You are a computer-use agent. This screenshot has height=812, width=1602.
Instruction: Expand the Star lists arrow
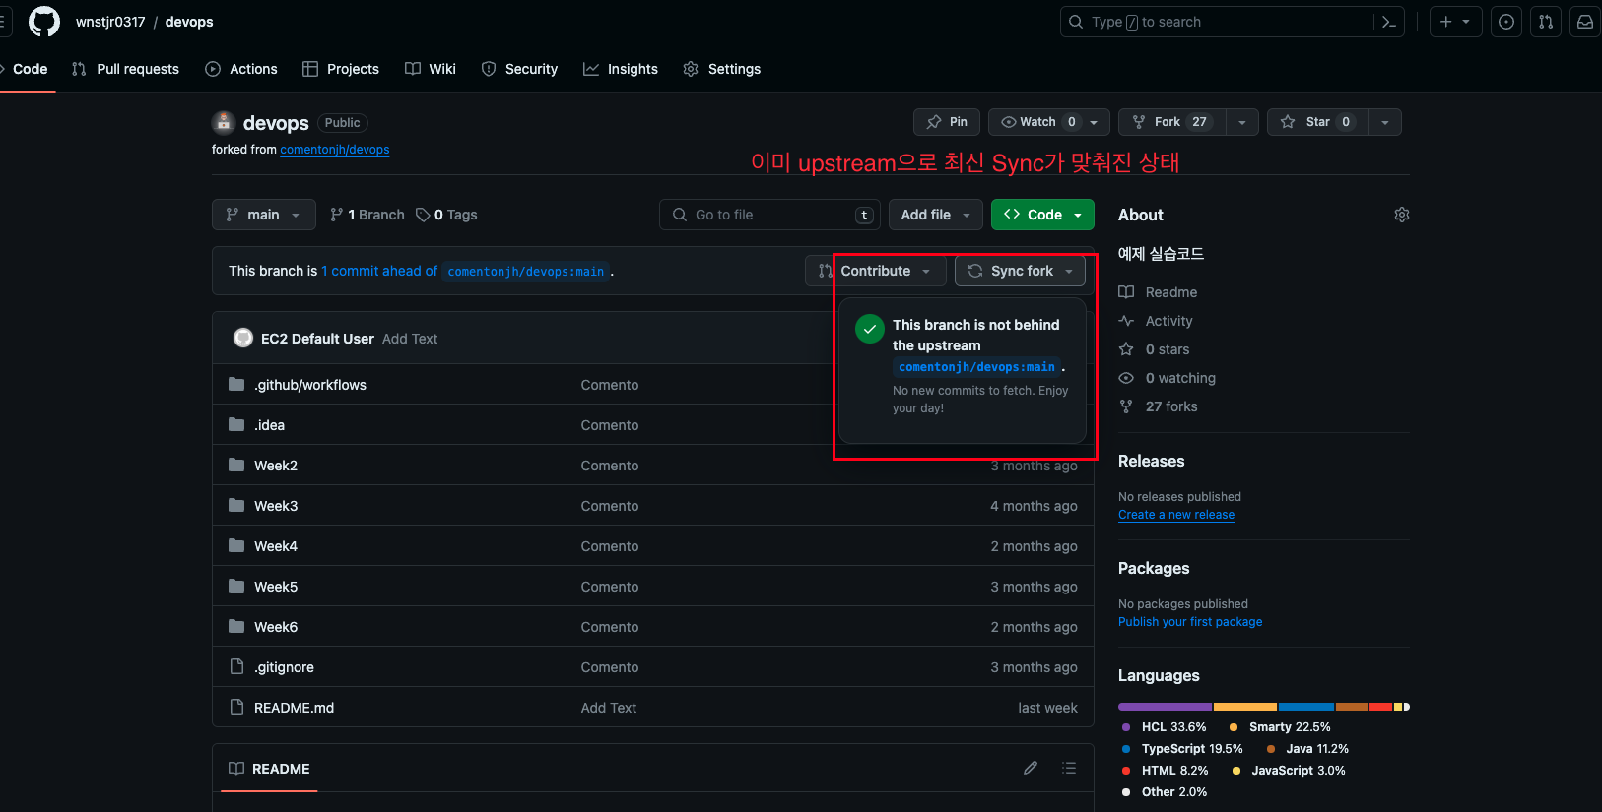pos(1385,122)
